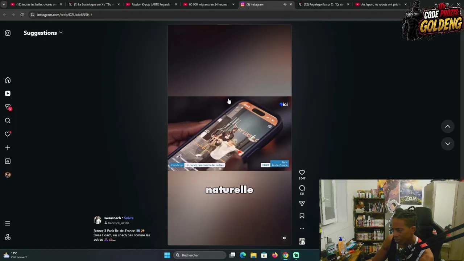
Task: Open the reel's audio thumbnail
Action: click(x=302, y=241)
